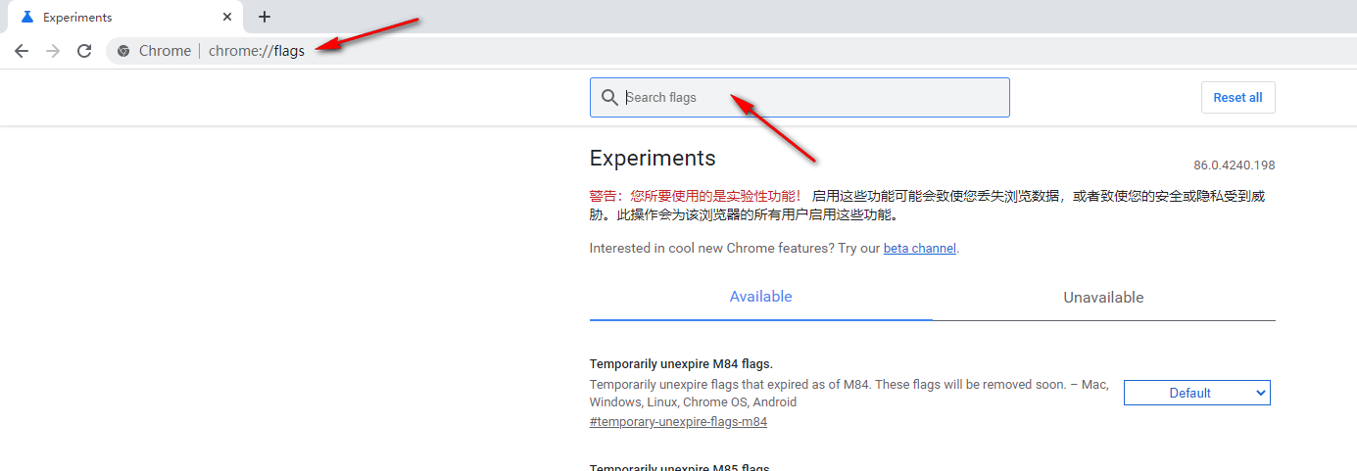This screenshot has width=1357, height=471.
Task: Reload the chrome://flags page
Action: coord(84,51)
